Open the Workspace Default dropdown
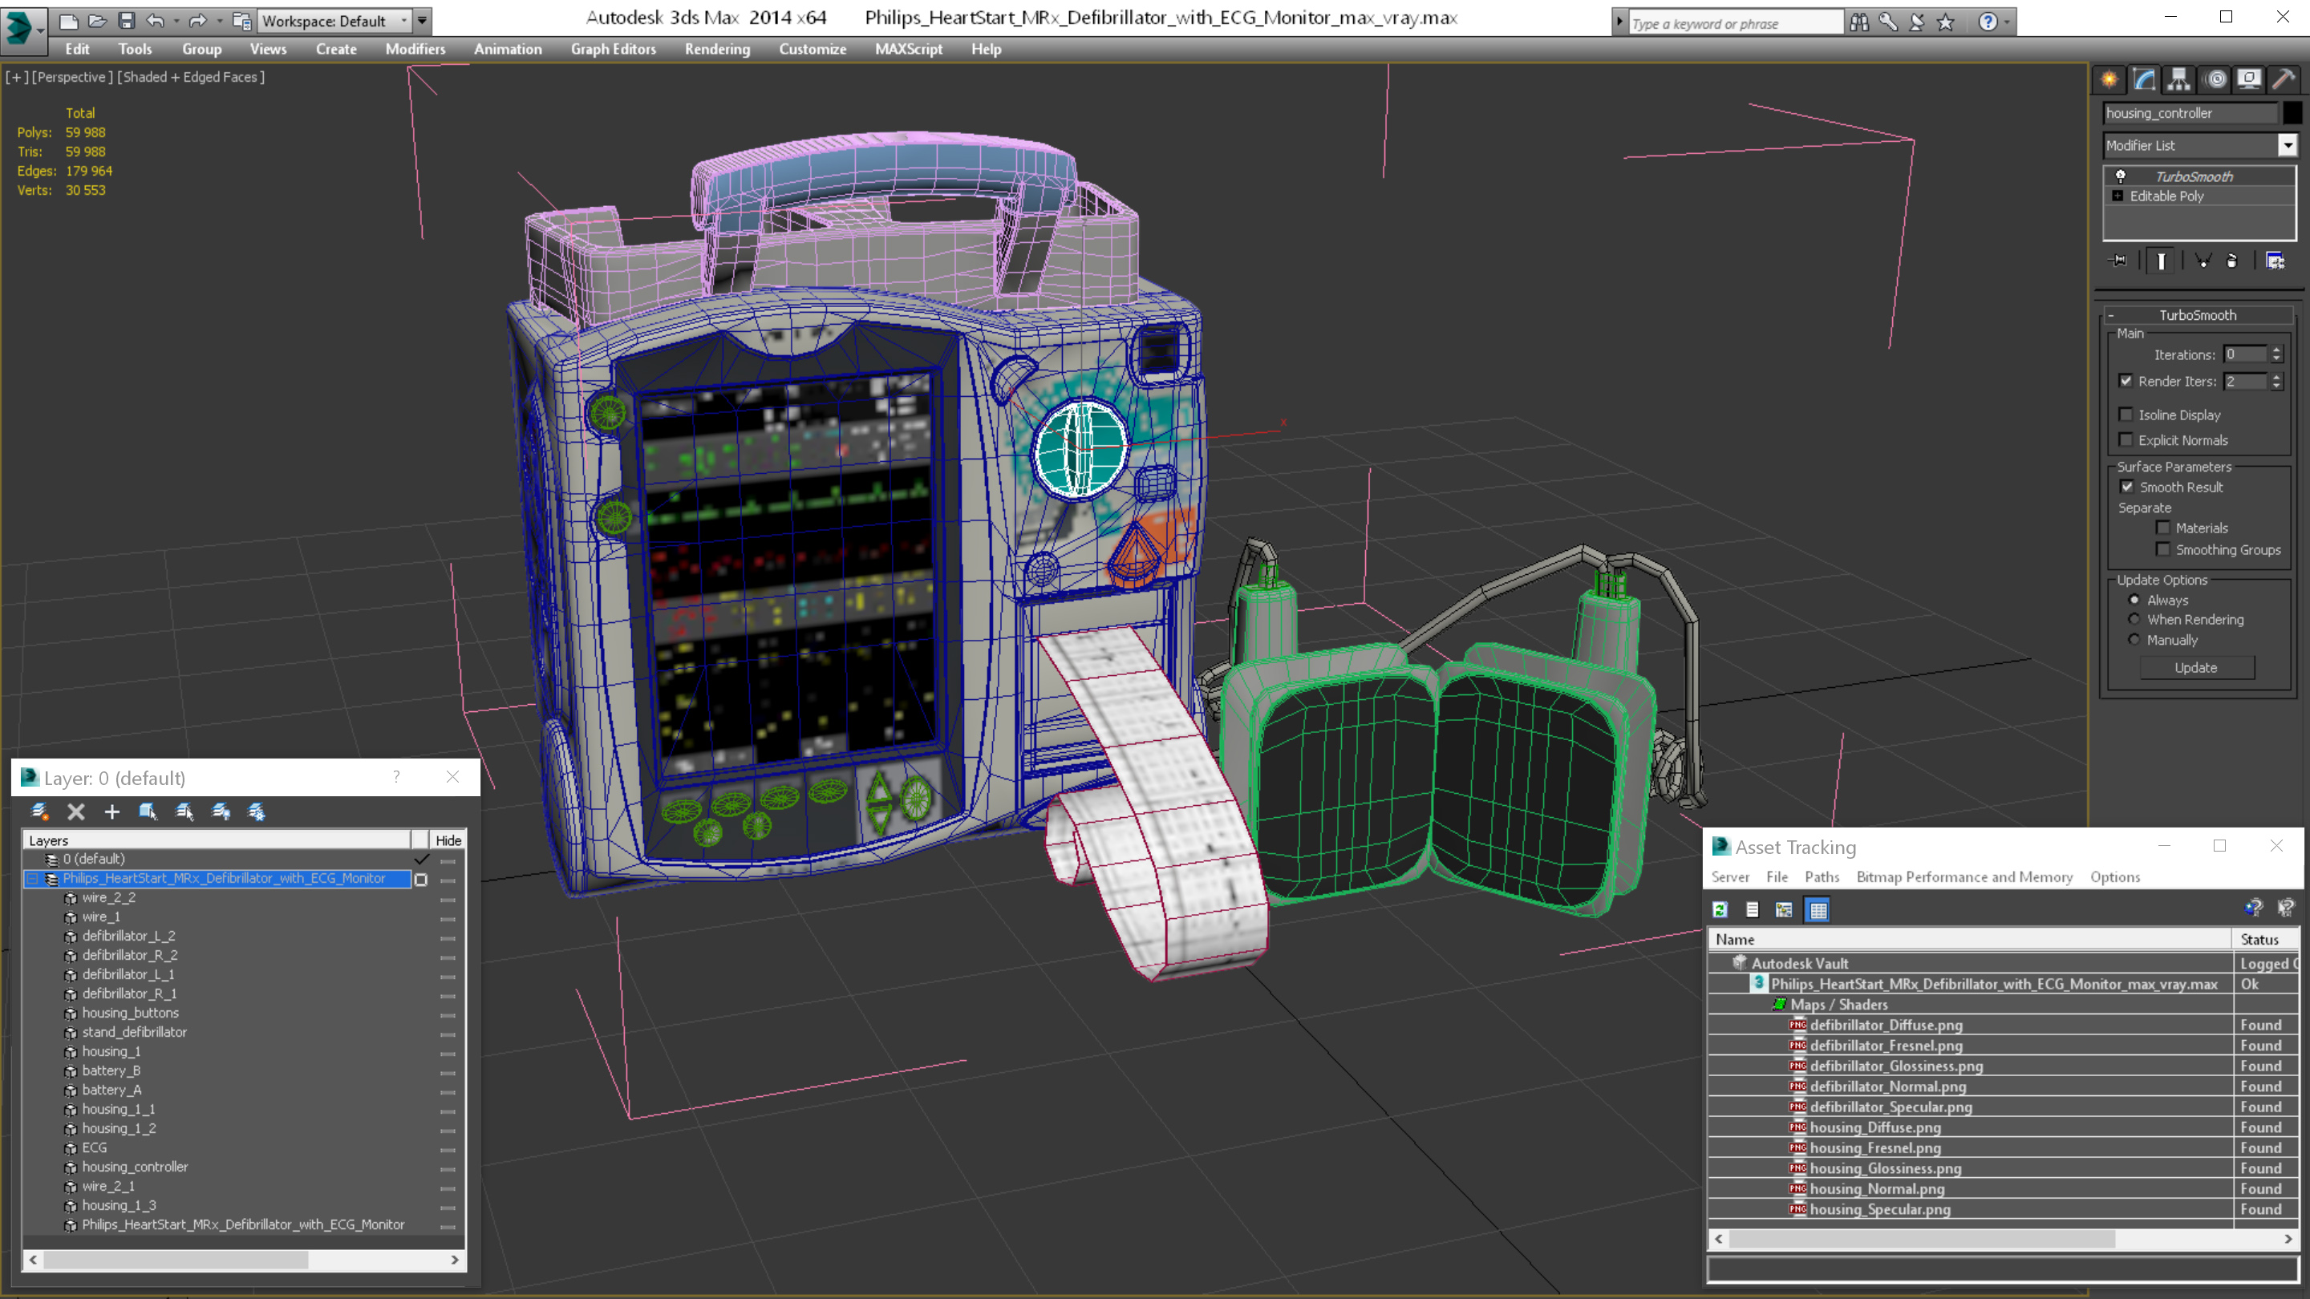2310x1299 pixels. [404, 21]
